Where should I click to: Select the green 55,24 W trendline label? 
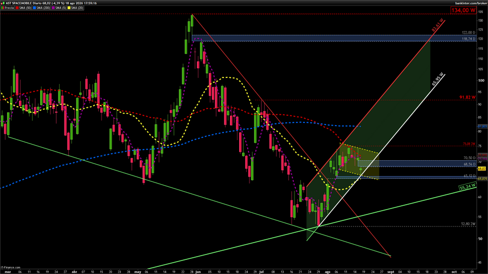[468, 186]
